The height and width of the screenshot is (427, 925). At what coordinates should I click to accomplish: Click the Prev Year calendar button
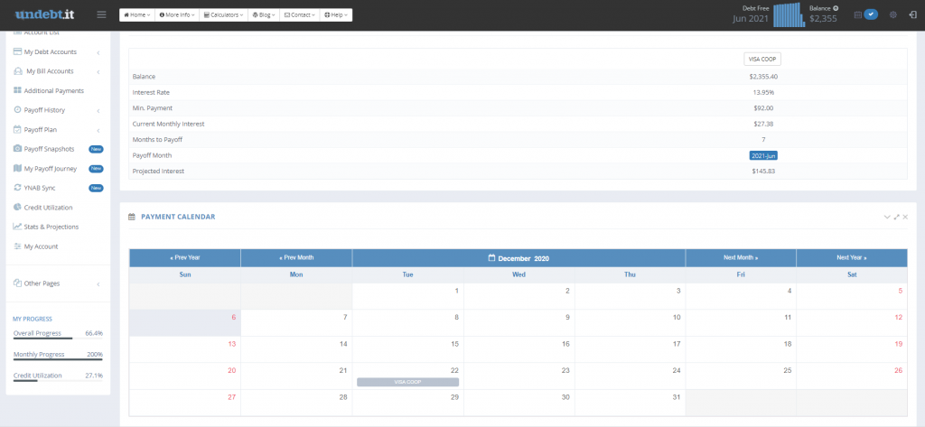[184, 258]
